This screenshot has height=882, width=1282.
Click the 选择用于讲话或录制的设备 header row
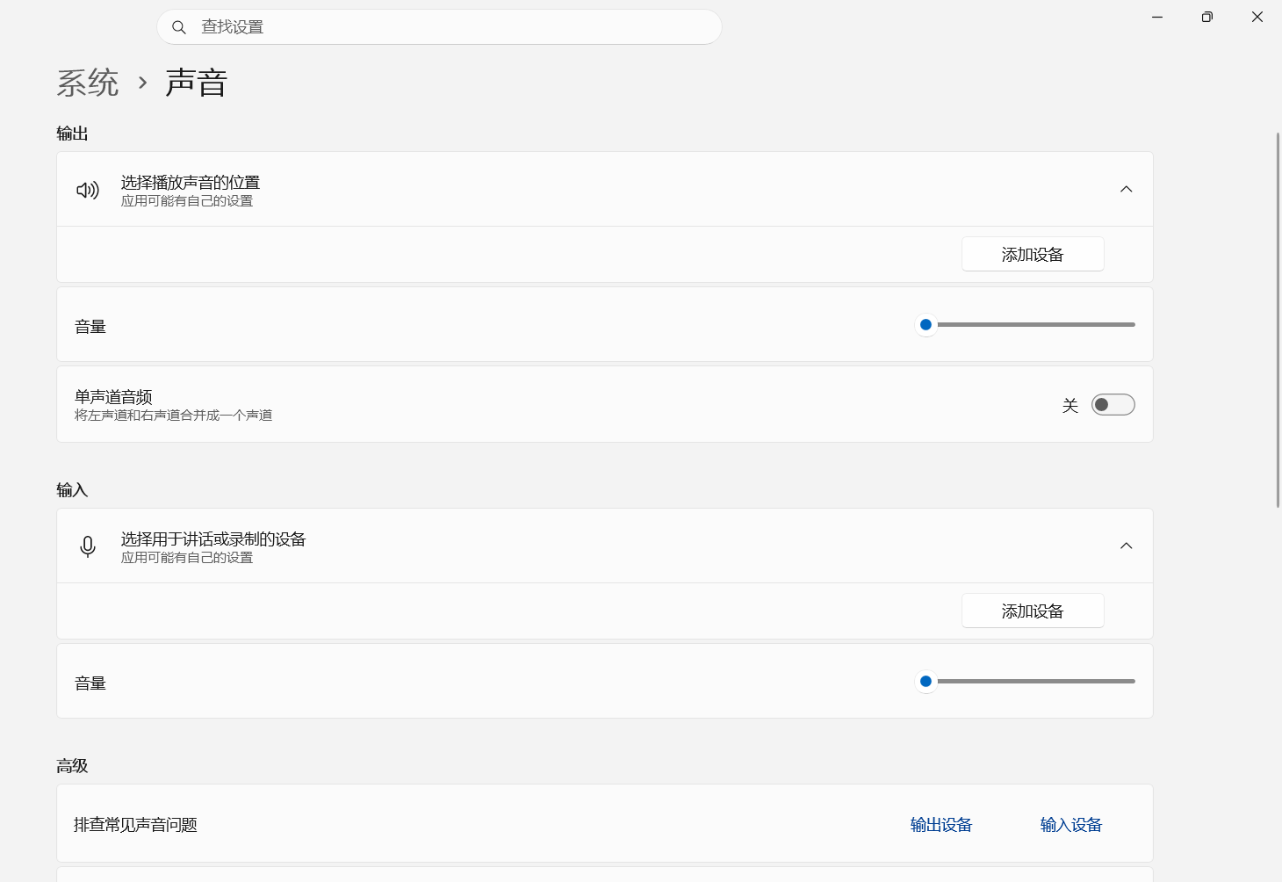pos(605,546)
